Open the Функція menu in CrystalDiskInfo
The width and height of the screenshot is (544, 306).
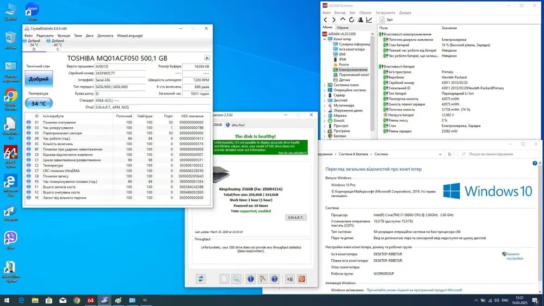point(64,36)
